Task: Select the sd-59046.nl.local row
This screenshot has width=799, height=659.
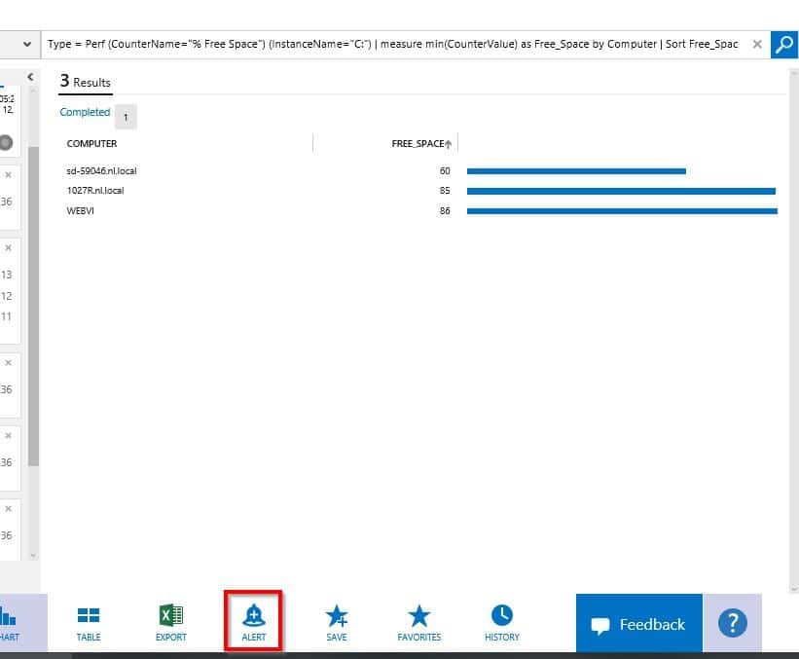Action: (x=101, y=171)
